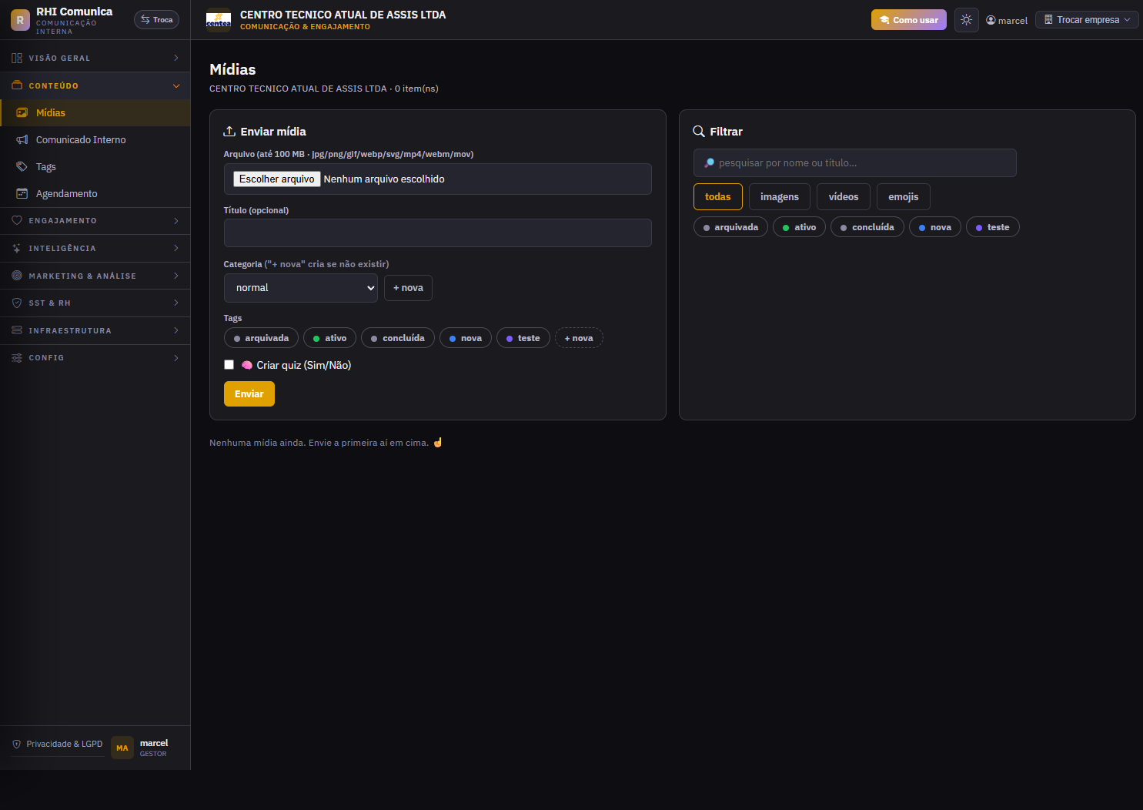Image resolution: width=1143 pixels, height=810 pixels.
Task: Filter by teste tag in Filtrar panel
Action: coord(993,227)
